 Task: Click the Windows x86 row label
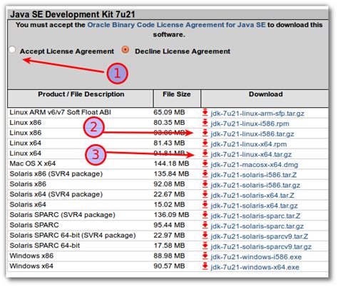click(x=31, y=256)
